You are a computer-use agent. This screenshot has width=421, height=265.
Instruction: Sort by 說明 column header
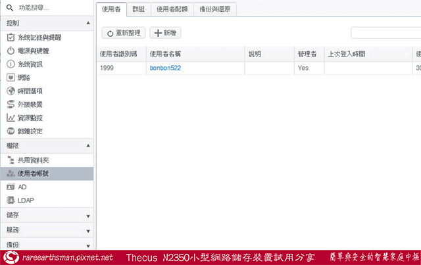[270, 54]
